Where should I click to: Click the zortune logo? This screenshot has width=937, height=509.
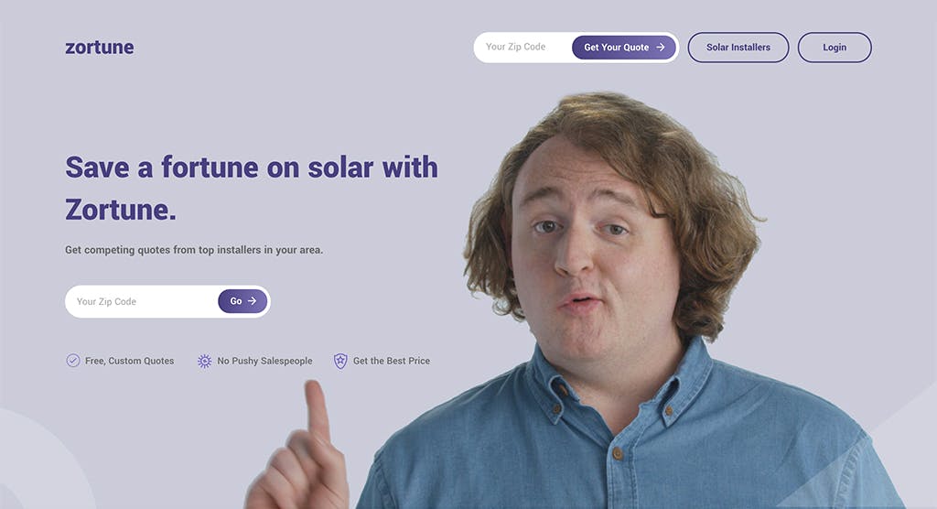99,48
